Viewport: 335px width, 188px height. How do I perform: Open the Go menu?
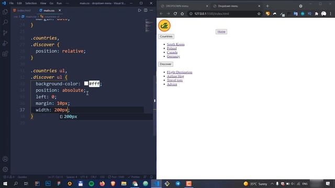pyautogui.click(x=51, y=3)
